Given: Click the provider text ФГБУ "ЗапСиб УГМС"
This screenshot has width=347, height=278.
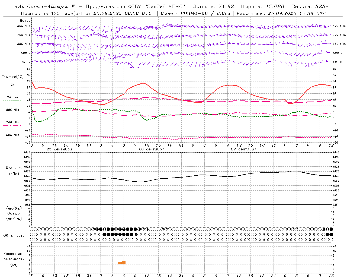Looking at the screenshot, I should pos(156,7).
